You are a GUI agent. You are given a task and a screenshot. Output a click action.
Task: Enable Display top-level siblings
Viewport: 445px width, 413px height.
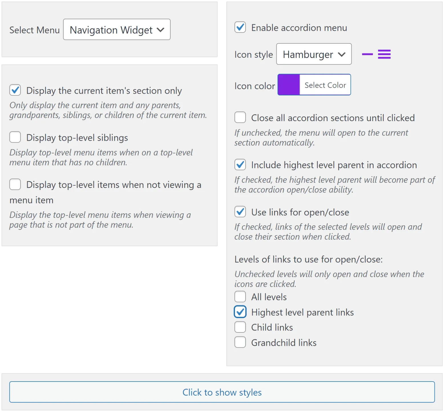tap(15, 137)
